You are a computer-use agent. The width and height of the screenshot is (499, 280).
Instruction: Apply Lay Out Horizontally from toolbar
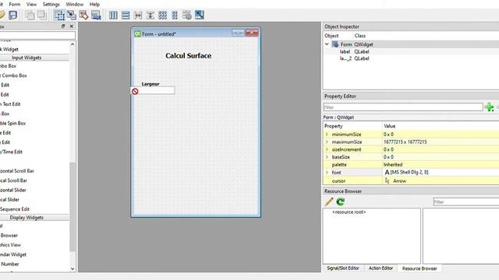tap(113, 15)
